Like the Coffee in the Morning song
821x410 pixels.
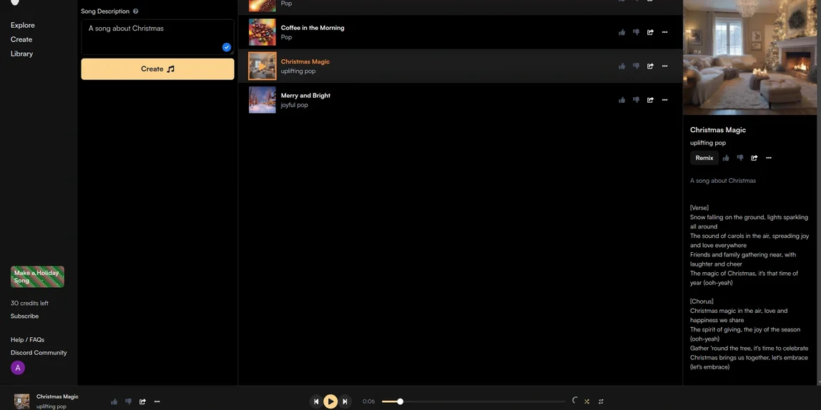click(621, 32)
